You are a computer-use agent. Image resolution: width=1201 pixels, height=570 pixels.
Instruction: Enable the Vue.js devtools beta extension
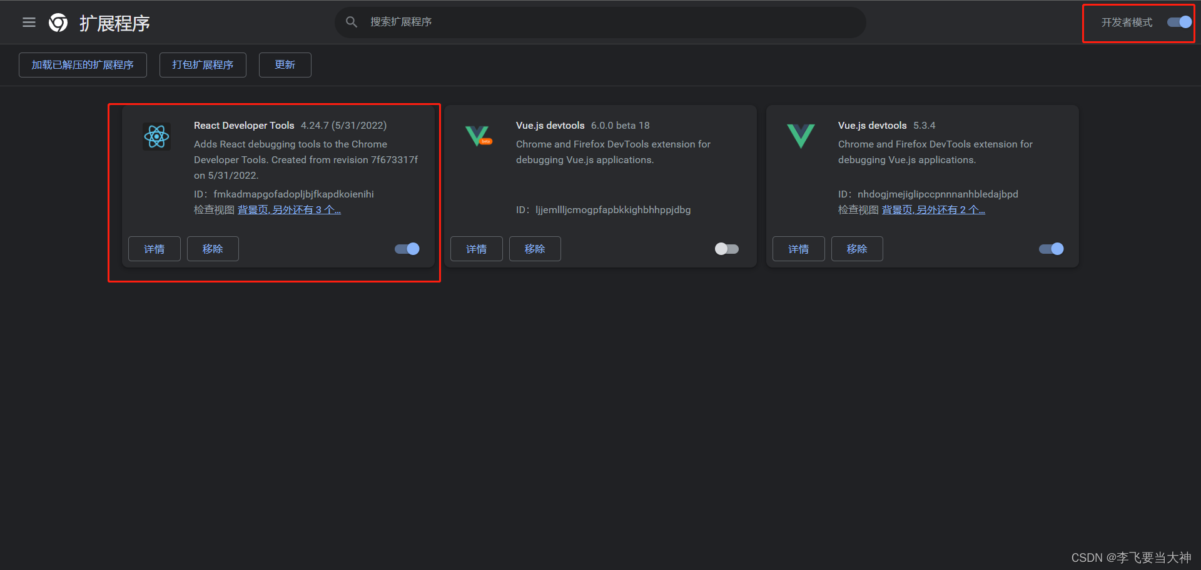point(726,249)
